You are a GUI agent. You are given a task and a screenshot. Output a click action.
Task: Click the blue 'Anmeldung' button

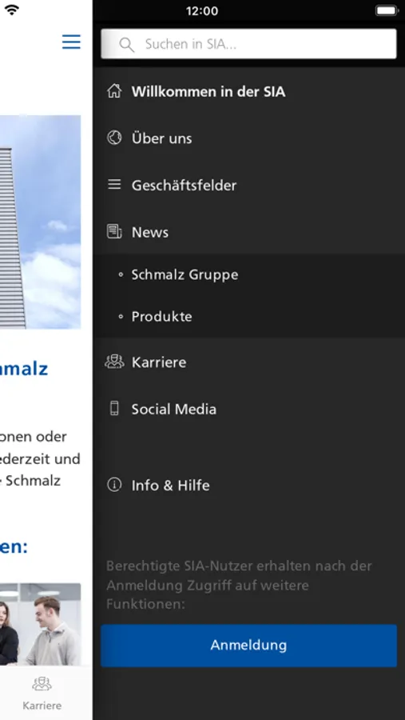(248, 645)
